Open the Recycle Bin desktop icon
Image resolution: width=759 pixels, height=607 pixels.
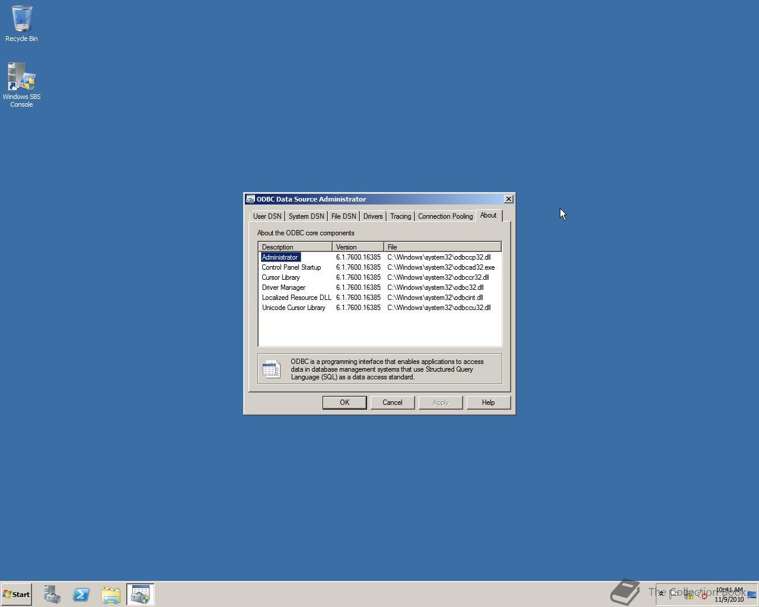click(21, 24)
